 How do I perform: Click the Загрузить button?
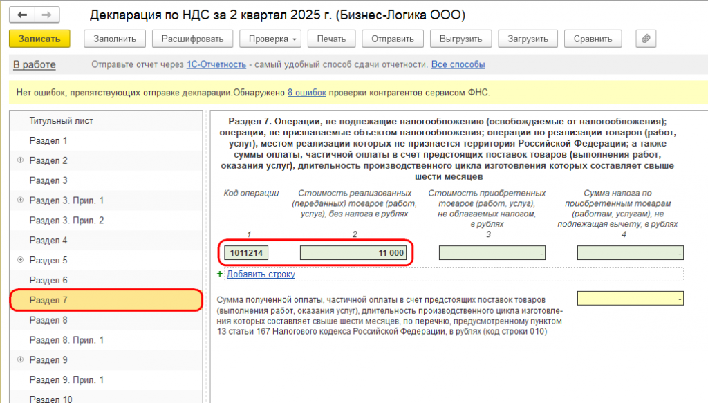tap(528, 39)
